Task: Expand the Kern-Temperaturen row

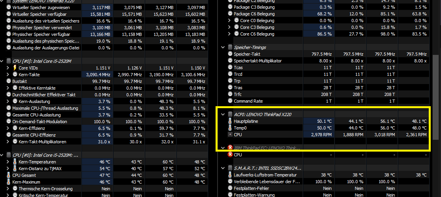Action: (8, 162)
